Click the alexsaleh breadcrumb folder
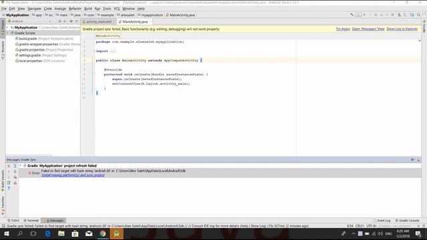The width and height of the screenshot is (427, 240). tap(126, 15)
